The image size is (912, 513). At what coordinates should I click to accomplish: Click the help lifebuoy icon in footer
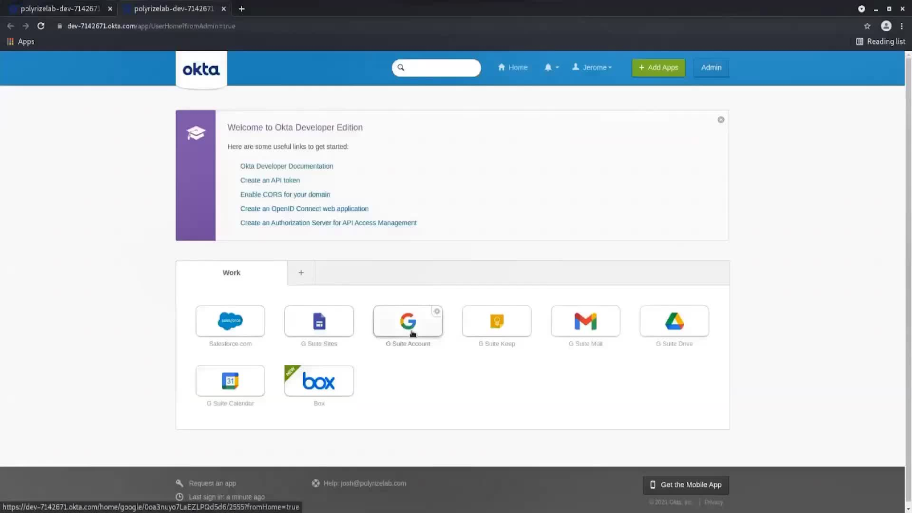tap(316, 483)
